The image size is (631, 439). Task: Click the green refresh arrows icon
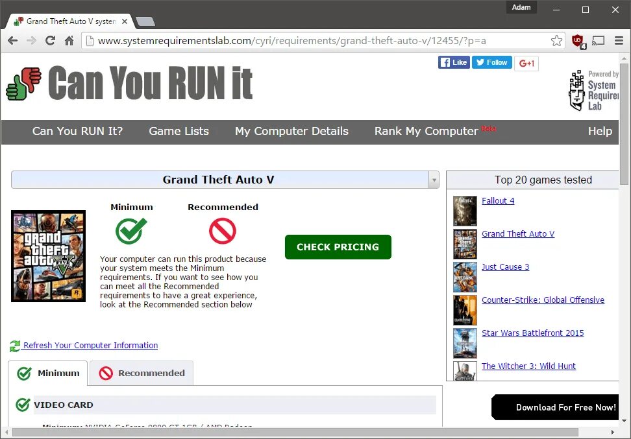[15, 346]
